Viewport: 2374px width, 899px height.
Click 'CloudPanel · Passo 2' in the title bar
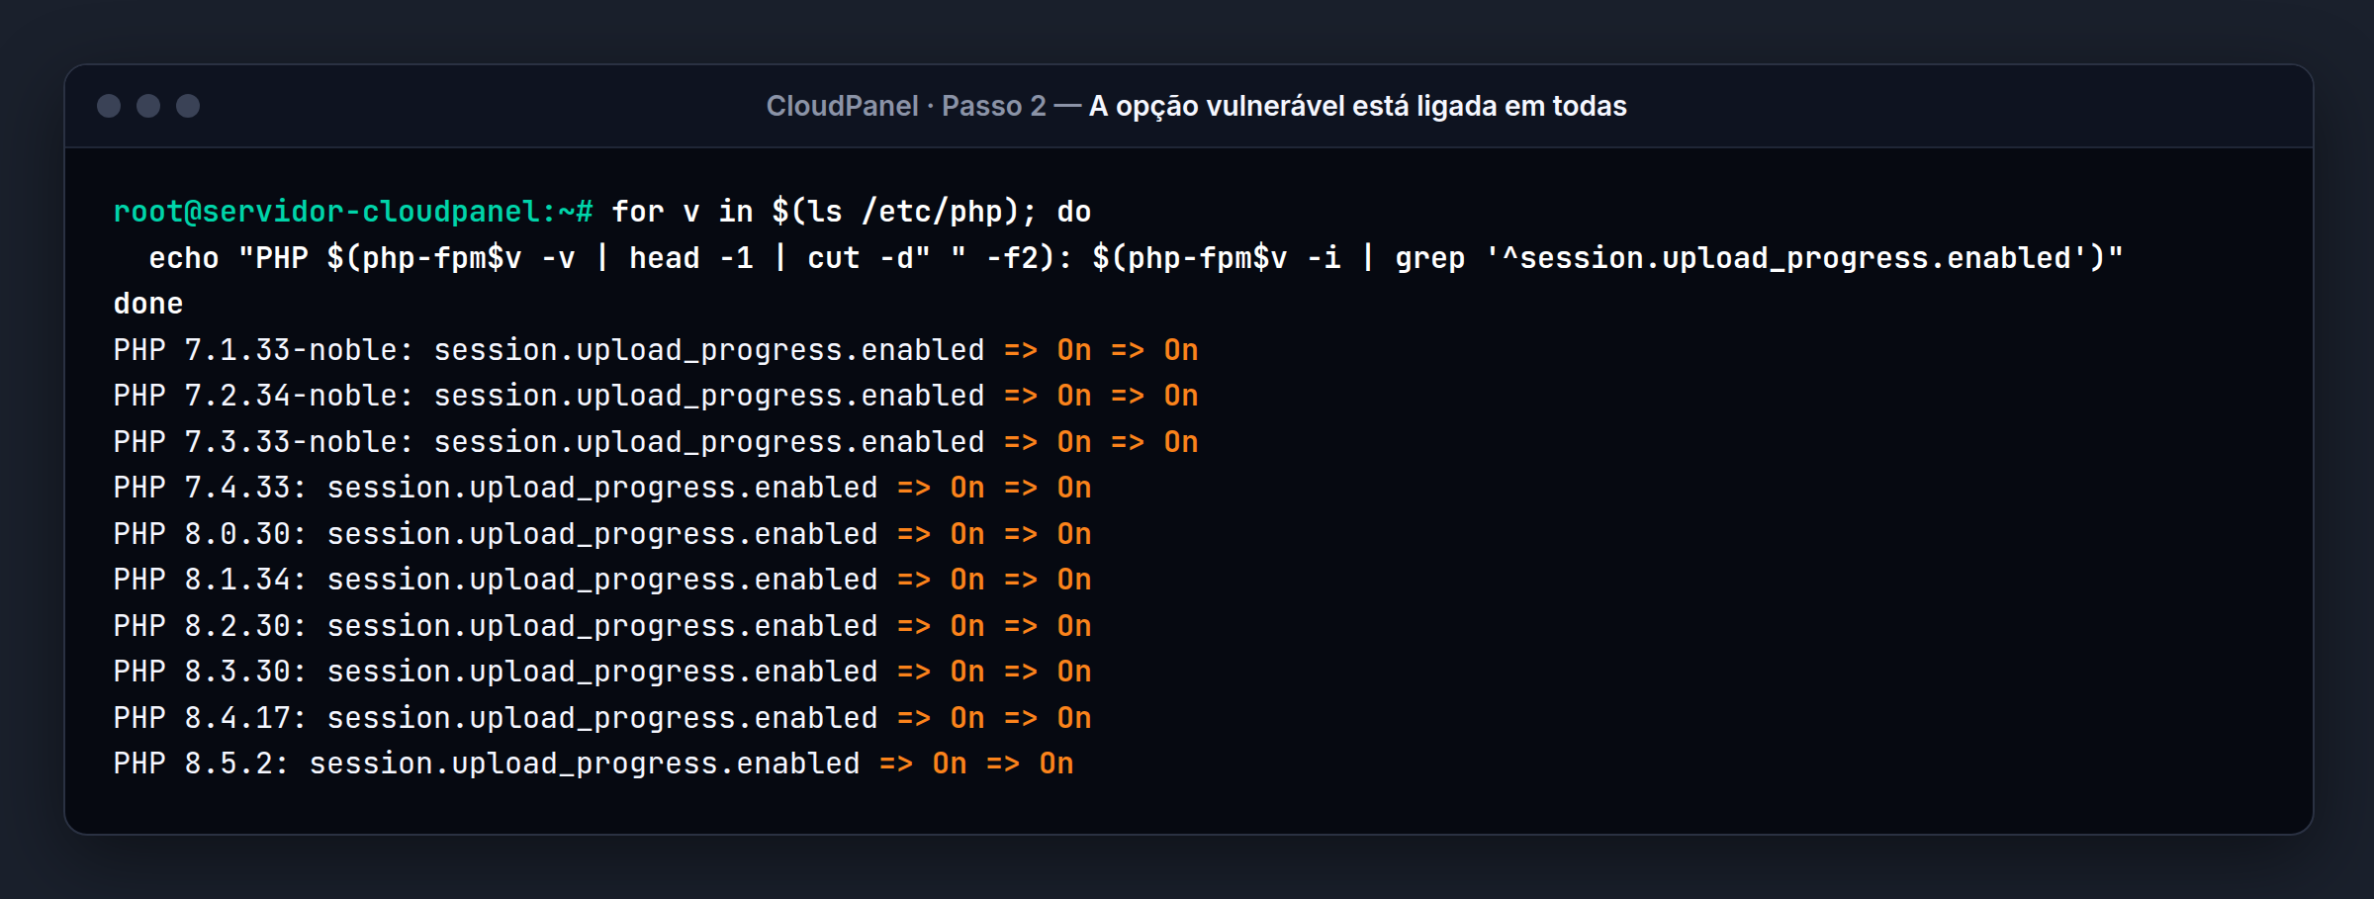tap(906, 106)
